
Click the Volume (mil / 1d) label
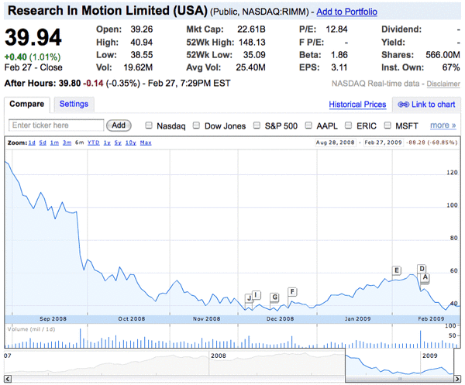click(31, 329)
